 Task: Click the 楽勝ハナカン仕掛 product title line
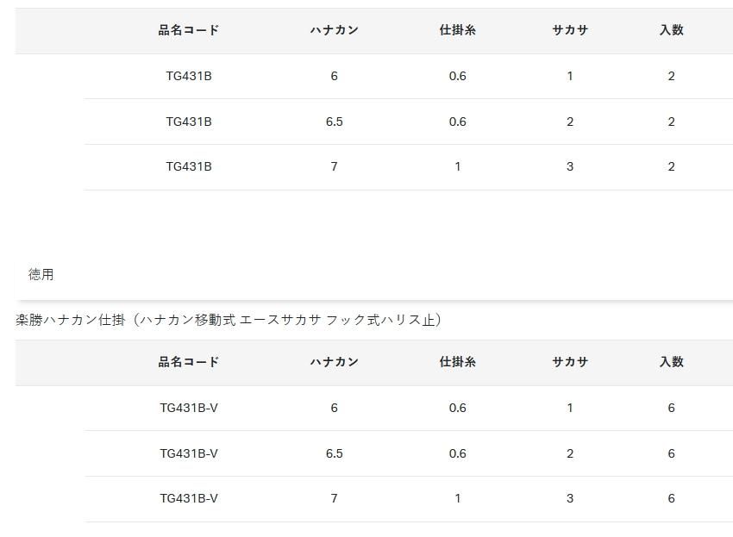coord(229,320)
